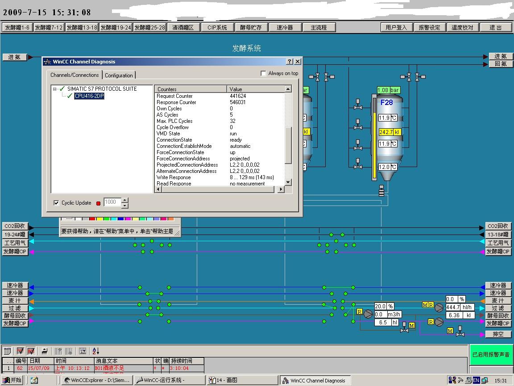
Task: Open the 发酵罐25-28 screen
Action: point(149,27)
